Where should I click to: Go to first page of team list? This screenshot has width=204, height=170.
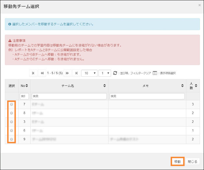click(x=33, y=73)
